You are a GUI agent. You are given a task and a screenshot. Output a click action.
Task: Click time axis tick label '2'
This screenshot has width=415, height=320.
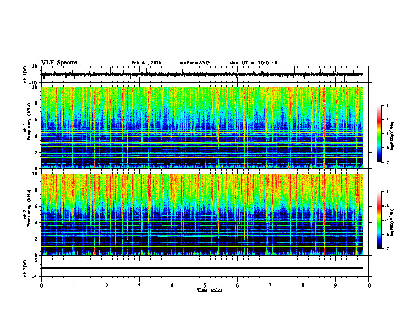(107, 285)
